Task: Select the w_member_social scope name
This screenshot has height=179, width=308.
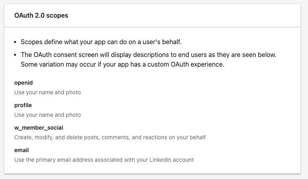Action: click(39, 128)
